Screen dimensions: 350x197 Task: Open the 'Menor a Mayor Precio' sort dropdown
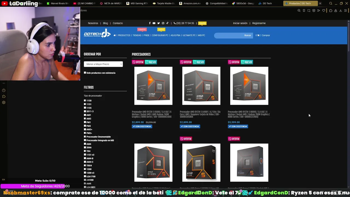pyautogui.click(x=103, y=64)
